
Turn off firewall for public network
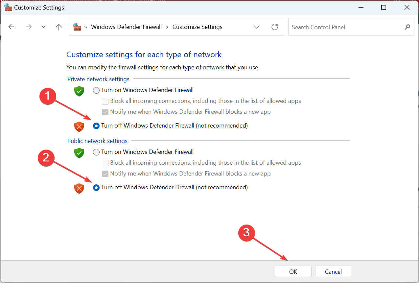coord(96,188)
